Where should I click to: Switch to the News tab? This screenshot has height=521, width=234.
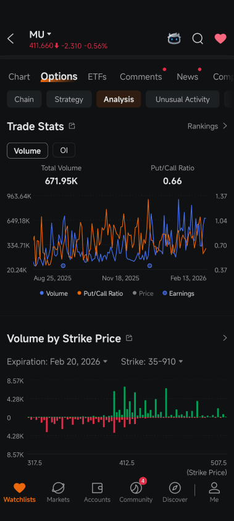188,77
